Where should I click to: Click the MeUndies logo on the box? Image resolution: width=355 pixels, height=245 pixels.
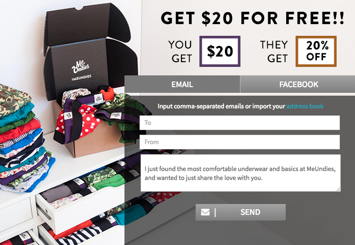point(81,66)
